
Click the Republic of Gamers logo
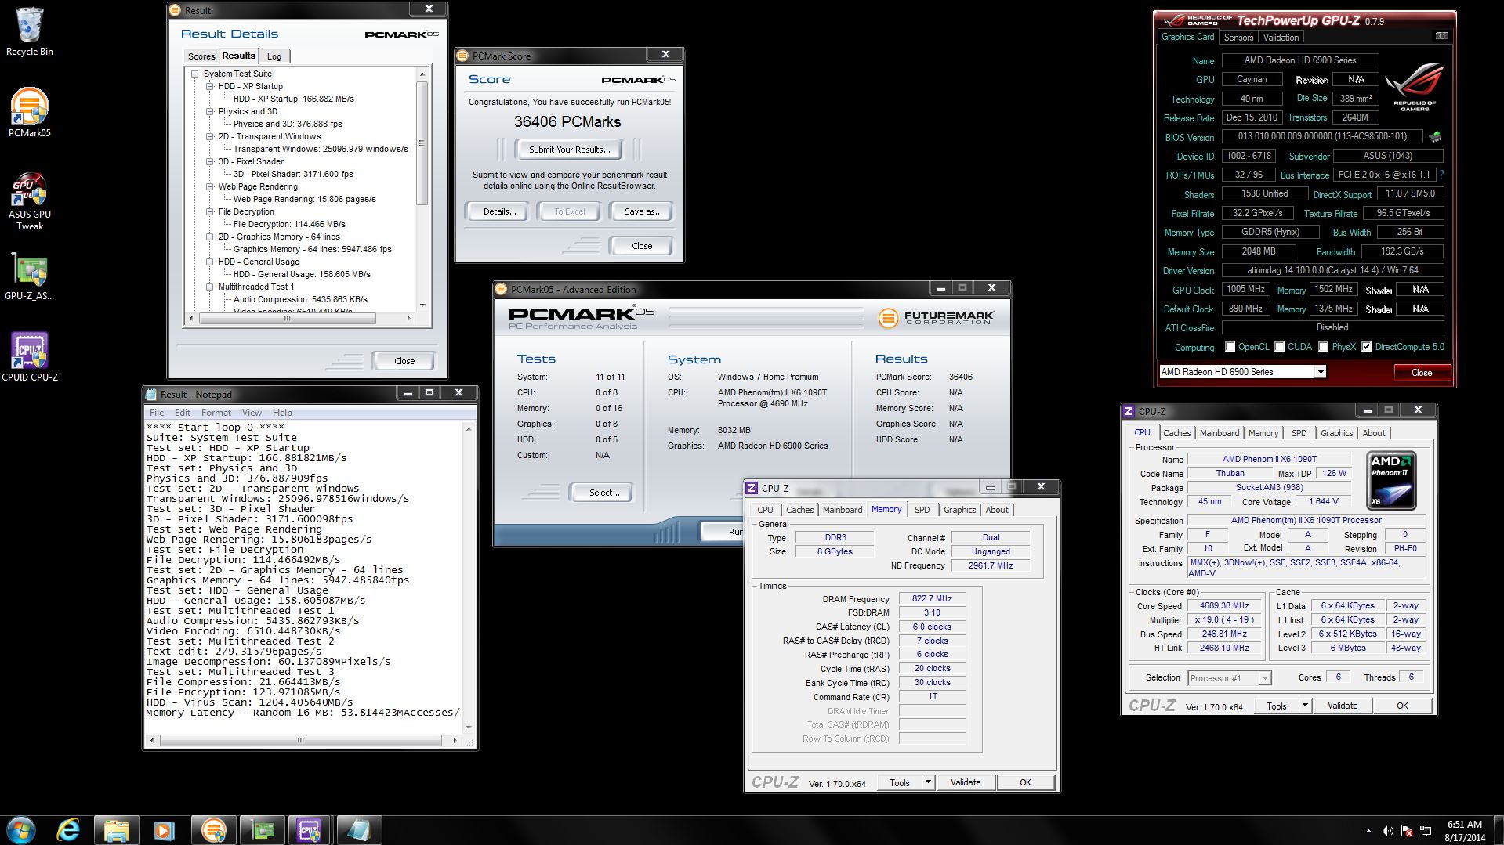(1415, 88)
